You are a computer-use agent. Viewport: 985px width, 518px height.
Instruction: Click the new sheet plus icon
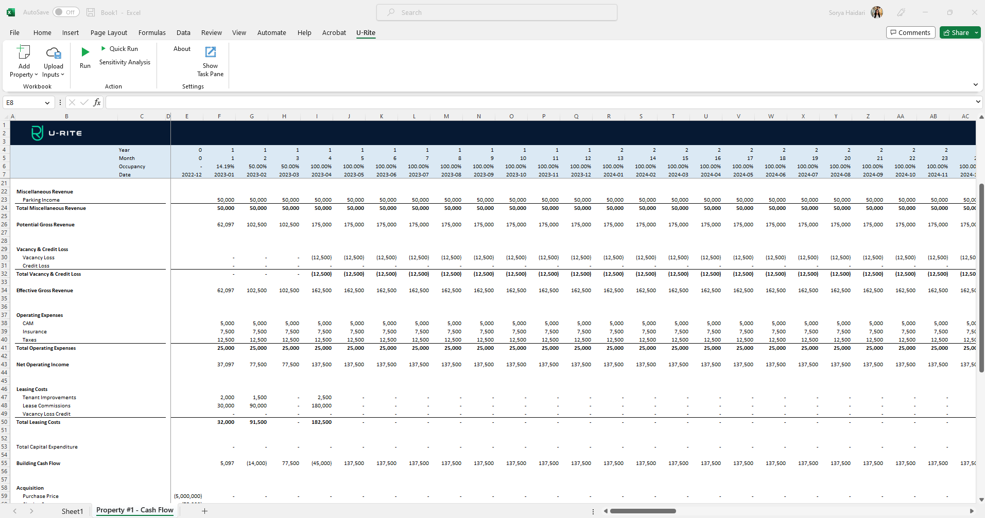tap(204, 511)
